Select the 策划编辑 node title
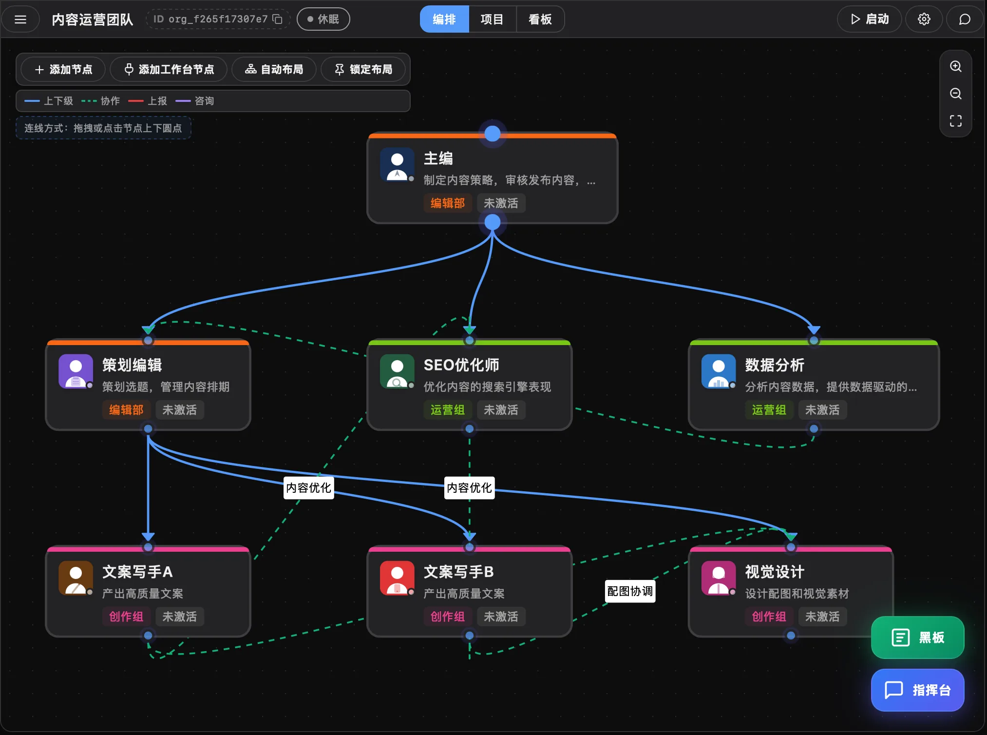 pos(132,365)
